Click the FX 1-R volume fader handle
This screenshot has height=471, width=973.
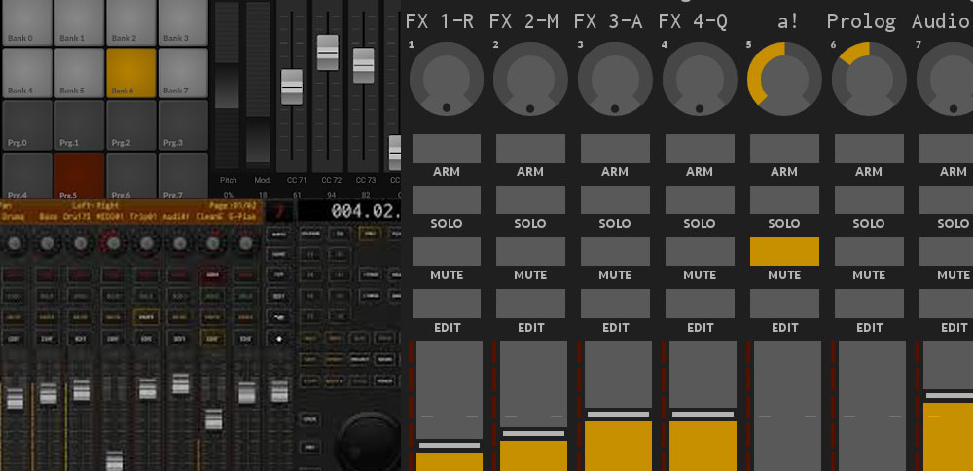coord(450,445)
